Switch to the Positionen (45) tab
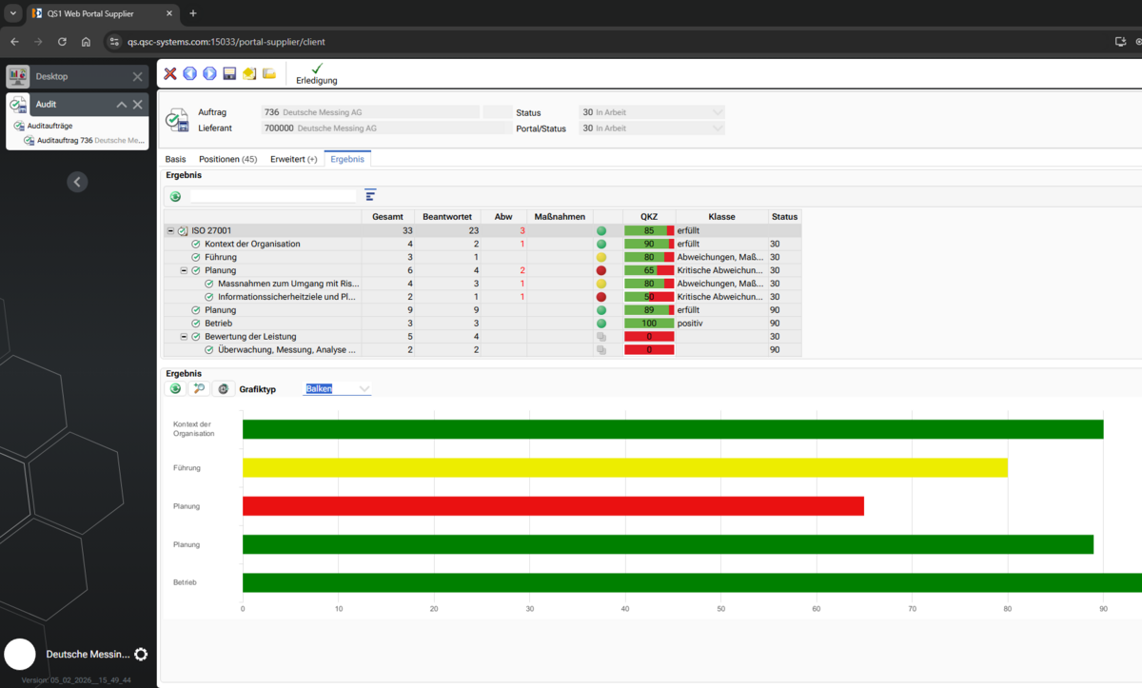1142x688 pixels. (x=227, y=159)
